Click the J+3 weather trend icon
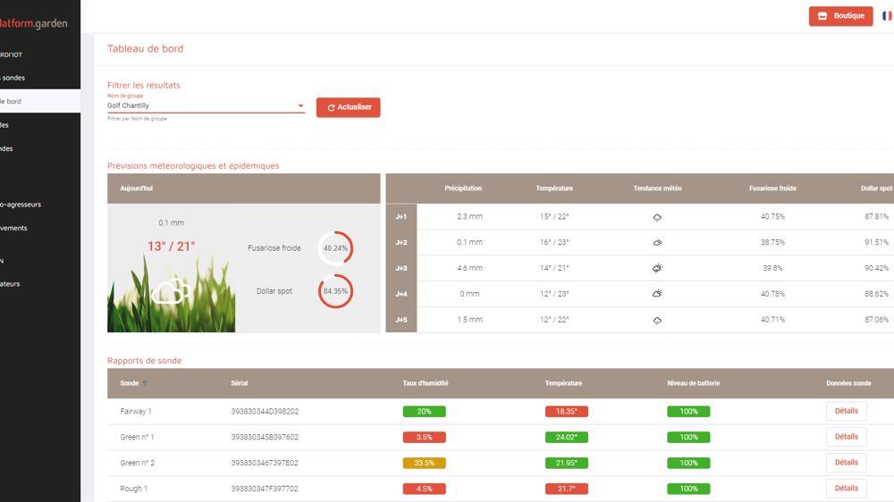 657,268
